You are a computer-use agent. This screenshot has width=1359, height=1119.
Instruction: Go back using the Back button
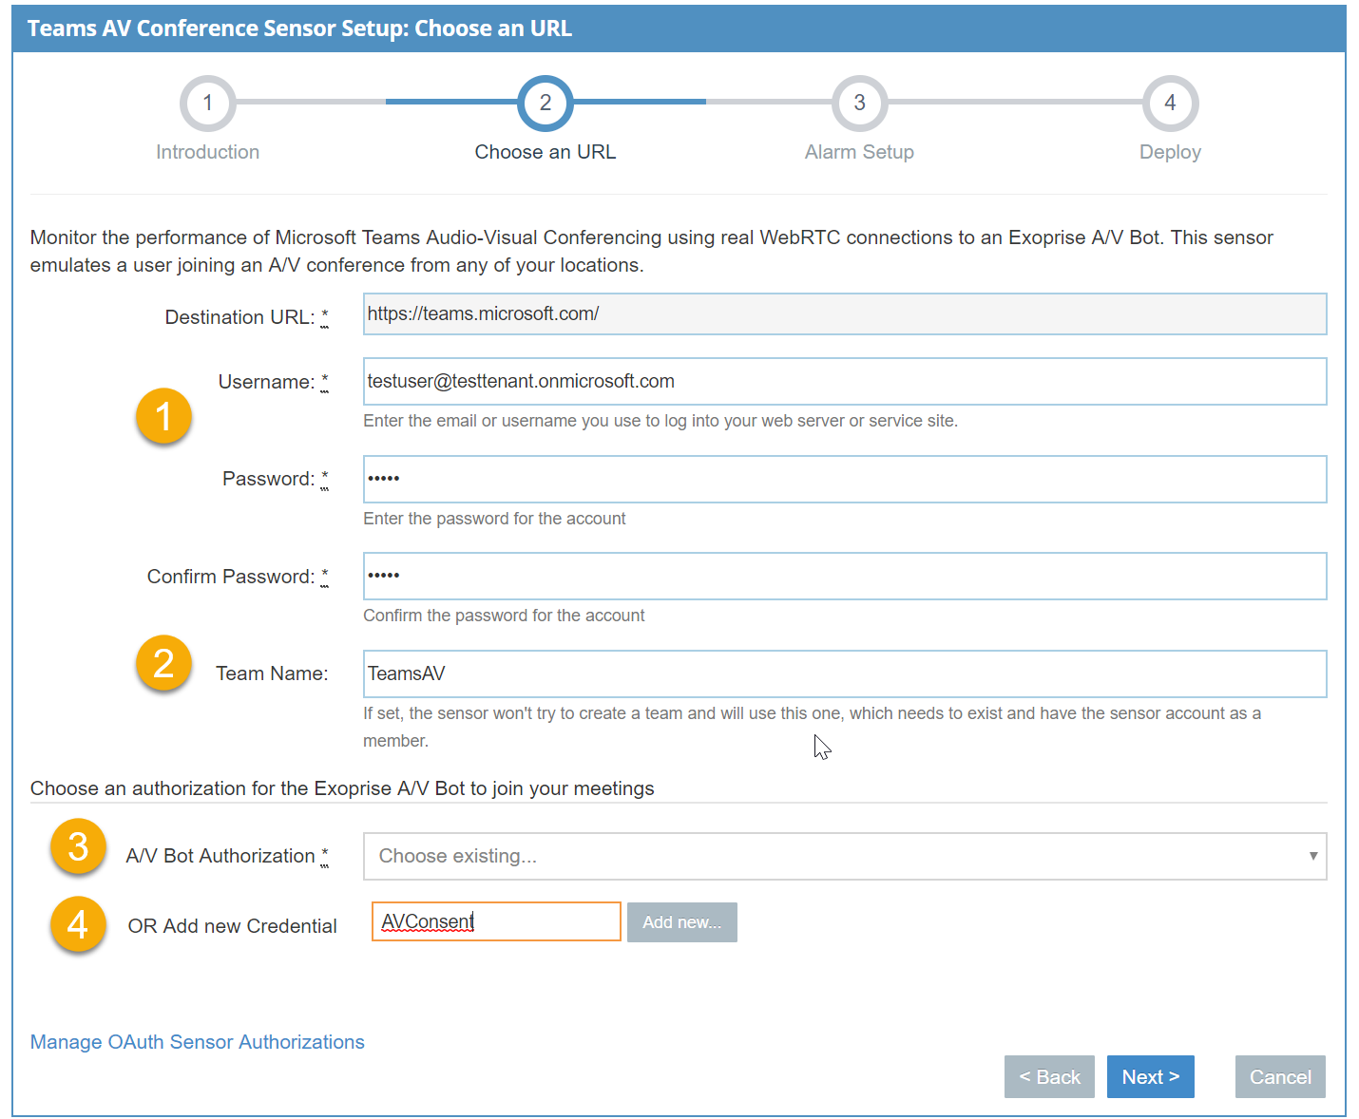click(1049, 1076)
